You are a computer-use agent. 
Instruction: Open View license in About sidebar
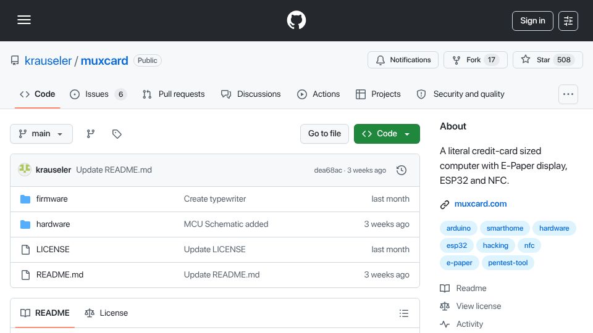coord(471,306)
